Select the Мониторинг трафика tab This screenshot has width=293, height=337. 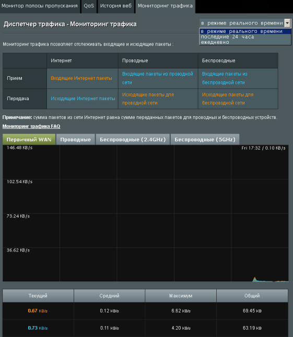coord(165,6)
